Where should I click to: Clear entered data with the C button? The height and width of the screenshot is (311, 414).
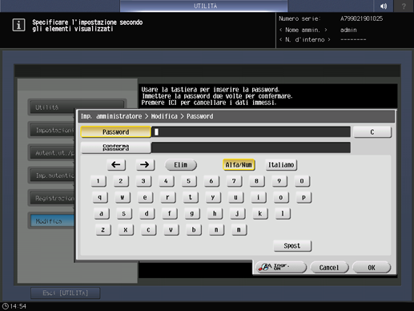click(x=372, y=132)
